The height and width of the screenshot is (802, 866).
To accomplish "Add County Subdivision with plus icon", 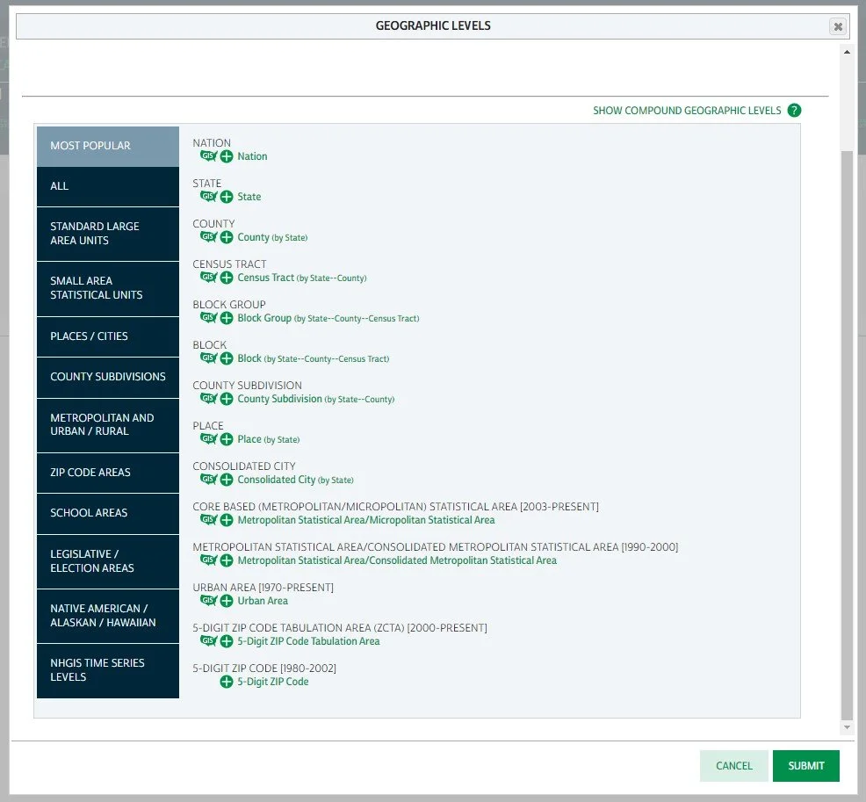I will tap(227, 398).
